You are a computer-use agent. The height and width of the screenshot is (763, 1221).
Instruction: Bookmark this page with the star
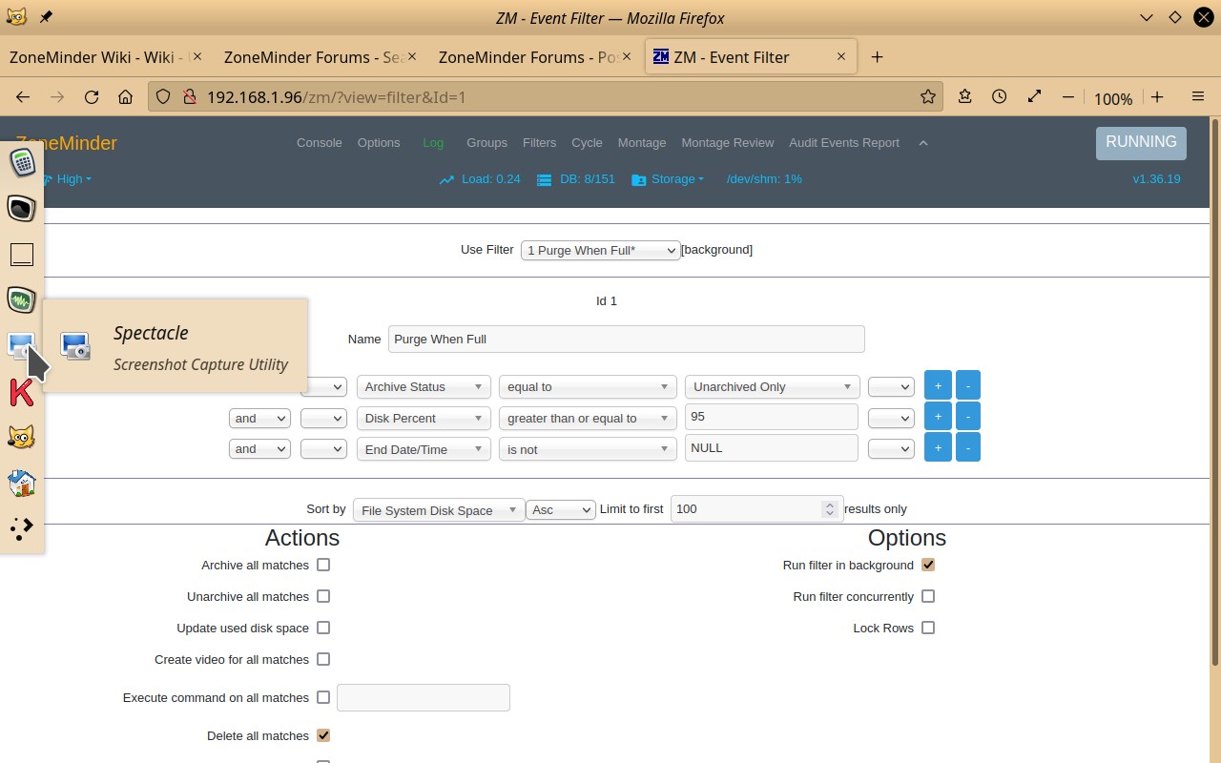point(927,96)
